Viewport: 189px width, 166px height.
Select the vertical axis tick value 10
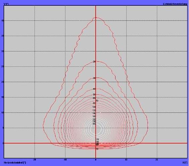click(2, 113)
